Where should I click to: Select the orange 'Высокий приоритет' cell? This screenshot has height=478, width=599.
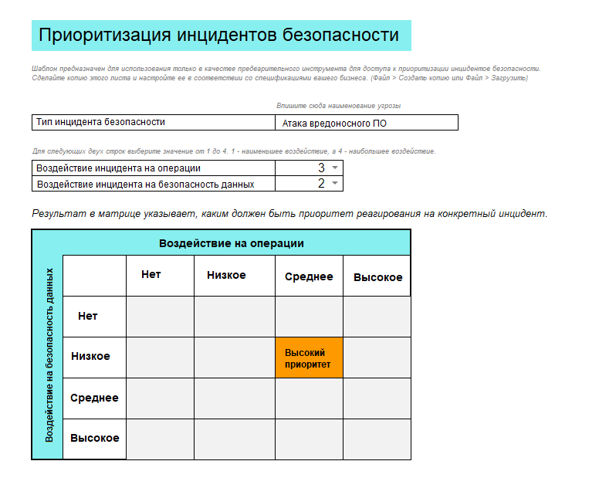click(309, 358)
